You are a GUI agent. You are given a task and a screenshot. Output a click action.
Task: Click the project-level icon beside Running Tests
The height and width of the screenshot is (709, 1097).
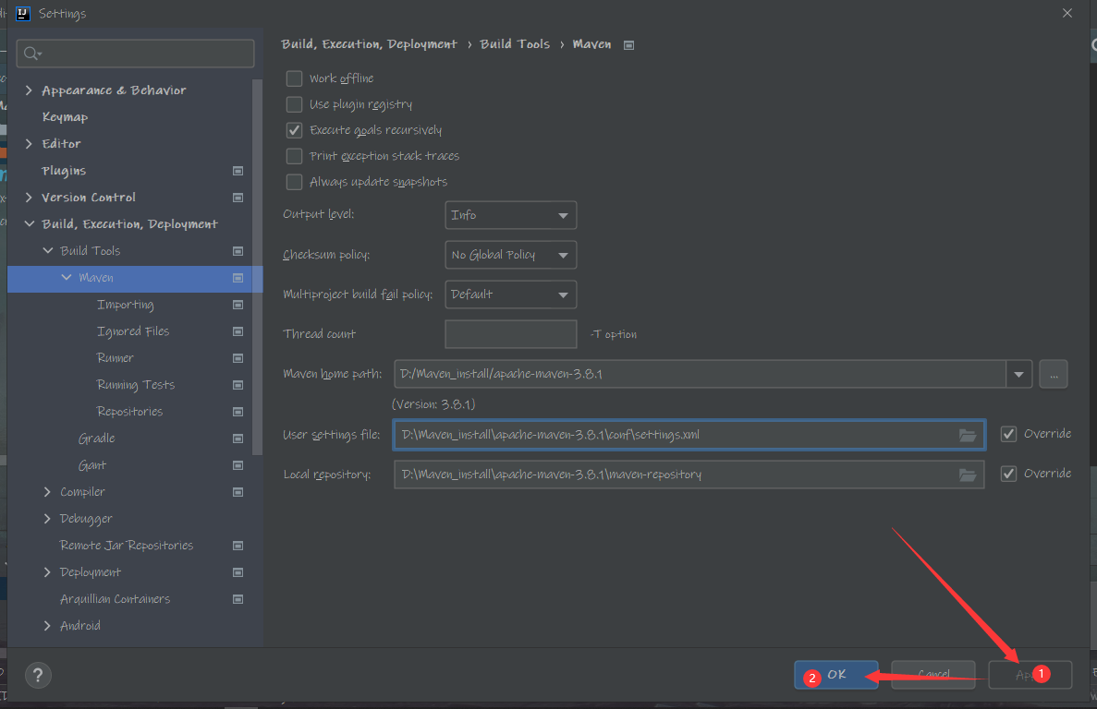tap(238, 385)
